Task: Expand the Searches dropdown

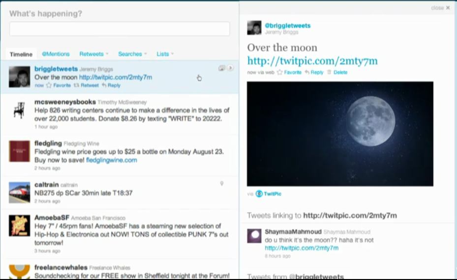Action: [x=132, y=54]
